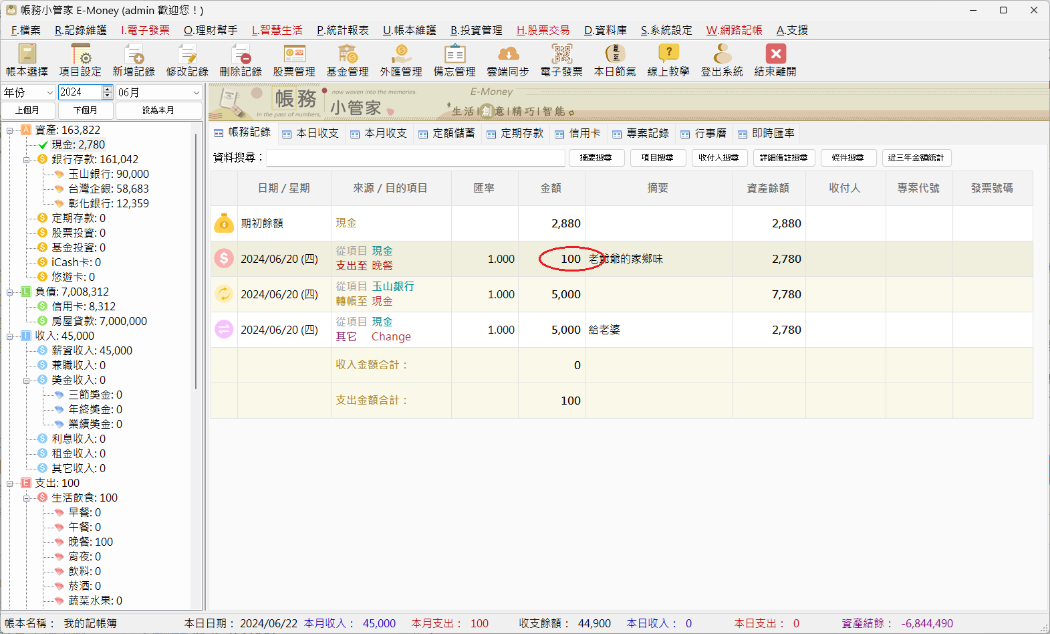Collapse the 支出 tree node
The width and height of the screenshot is (1050, 634).
click(9, 484)
